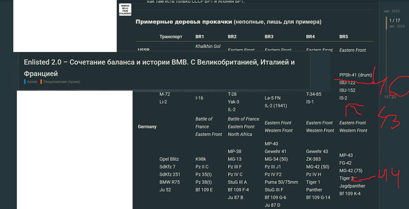409x209 pixels.
Task: Click the 'Li-2' entry
Action: pos(163,102)
